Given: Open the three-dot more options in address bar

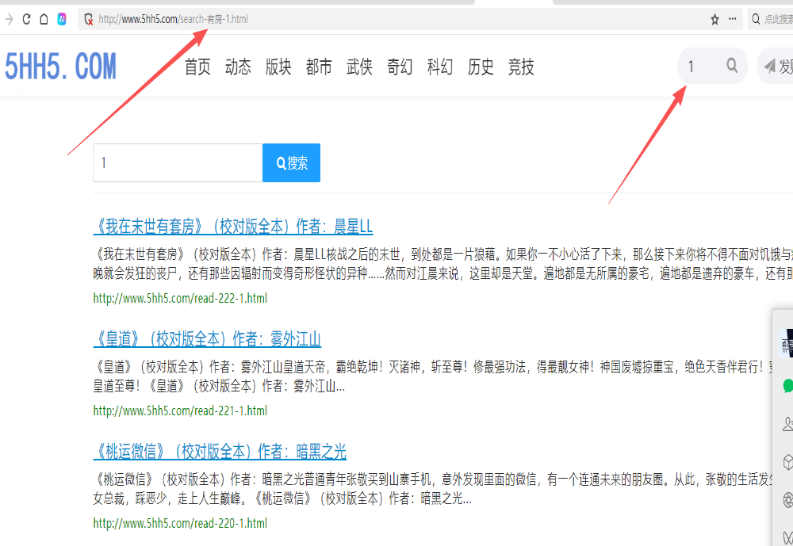Looking at the screenshot, I should click(733, 19).
